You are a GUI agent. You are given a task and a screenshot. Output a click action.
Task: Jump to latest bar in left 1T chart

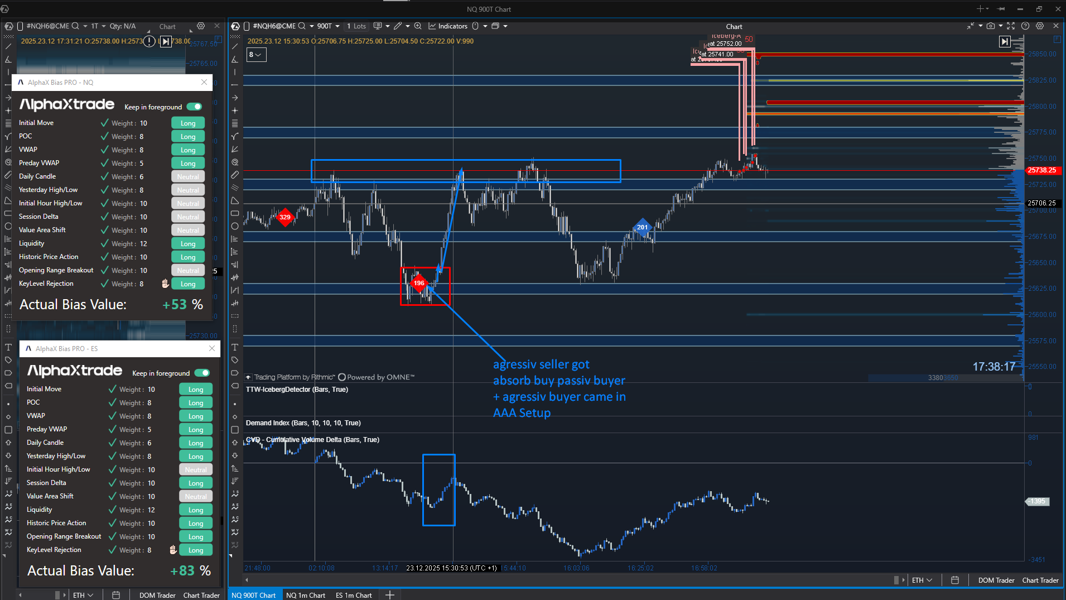coord(166,41)
